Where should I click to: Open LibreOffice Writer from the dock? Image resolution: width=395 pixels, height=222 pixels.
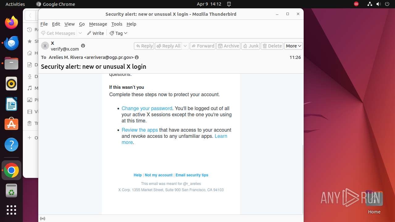[x=11, y=104]
